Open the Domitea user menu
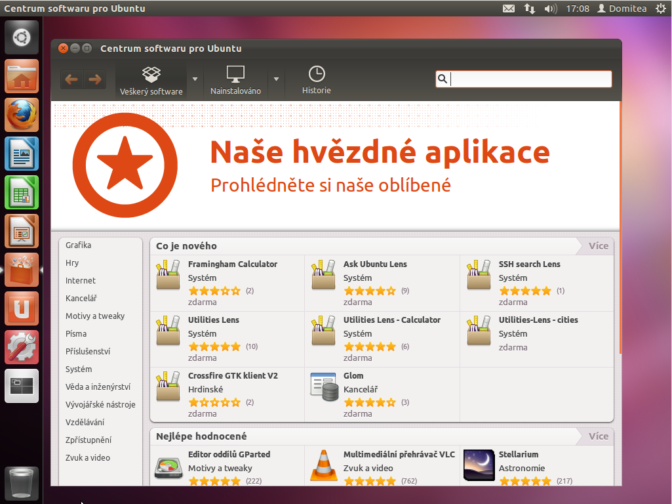 point(622,9)
